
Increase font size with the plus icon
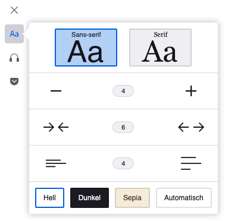(191, 91)
